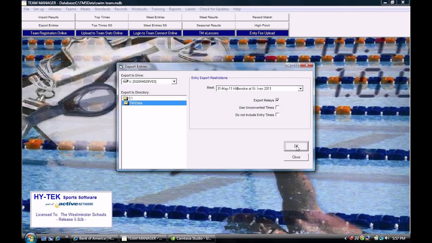432x243 pixels.
Task: Open the Export to Drive dropdown
Action: 174,81
